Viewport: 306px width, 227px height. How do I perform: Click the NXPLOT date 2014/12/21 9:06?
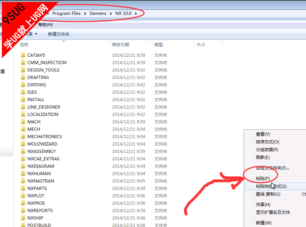[129, 196]
